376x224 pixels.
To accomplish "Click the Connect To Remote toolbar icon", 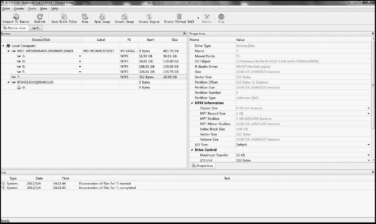I will tap(15, 18).
